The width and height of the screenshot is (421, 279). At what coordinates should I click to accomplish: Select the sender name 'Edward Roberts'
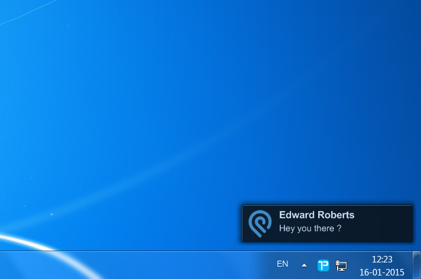pyautogui.click(x=317, y=215)
